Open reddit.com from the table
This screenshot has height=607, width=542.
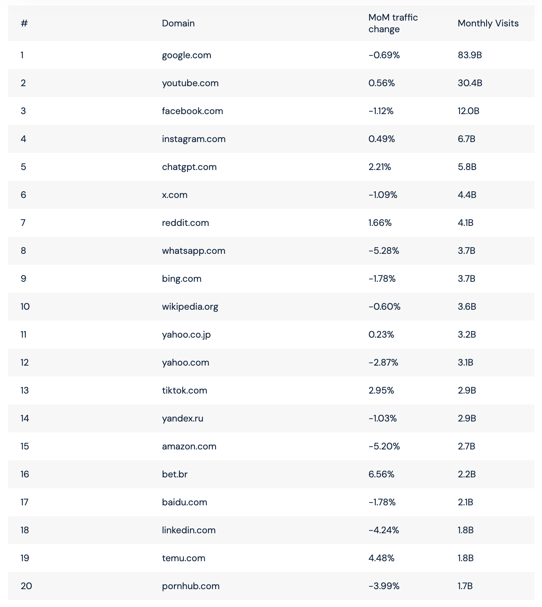point(185,223)
